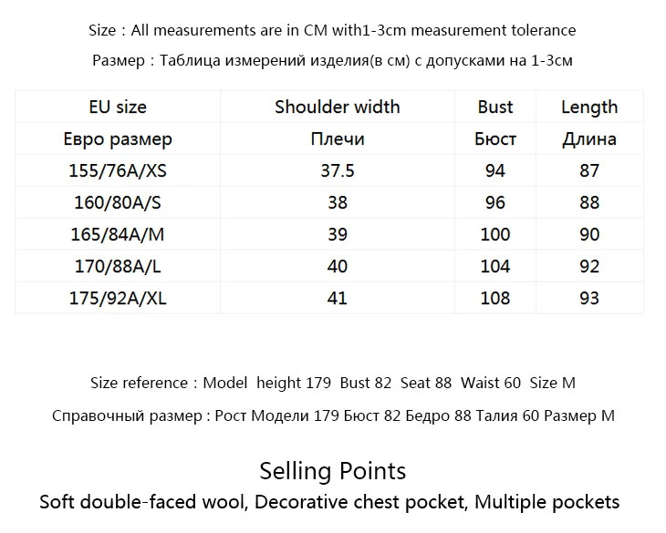Viewport: 666px width, 533px height.
Task: Click the Russian header 'Евро размер'
Action: (x=118, y=139)
